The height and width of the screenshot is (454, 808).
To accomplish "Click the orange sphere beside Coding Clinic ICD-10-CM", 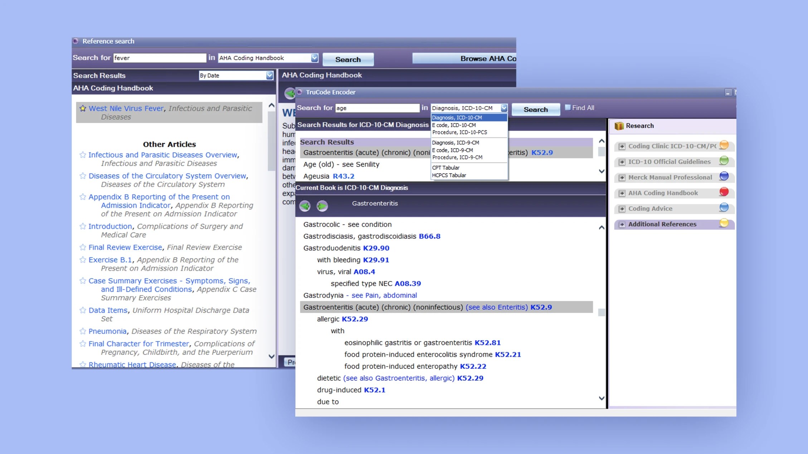I will click(x=724, y=145).
